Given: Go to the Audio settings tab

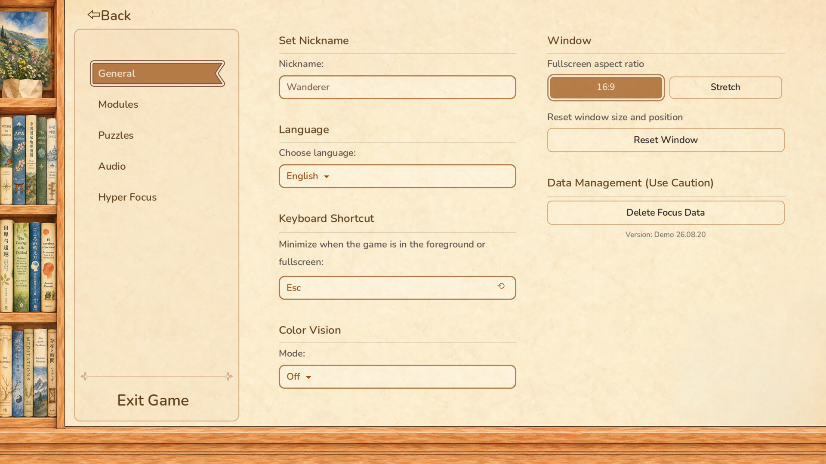Looking at the screenshot, I should tap(112, 166).
